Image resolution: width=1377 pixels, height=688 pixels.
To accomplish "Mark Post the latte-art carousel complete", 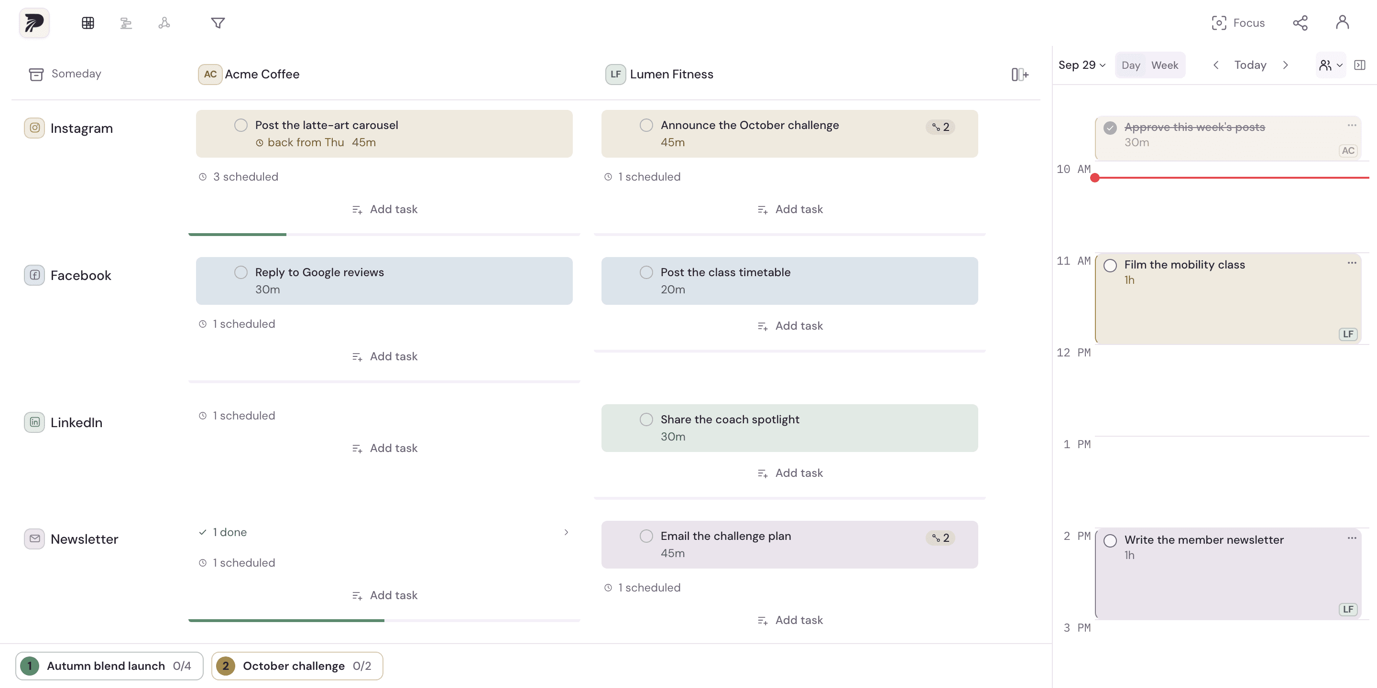I will point(240,125).
